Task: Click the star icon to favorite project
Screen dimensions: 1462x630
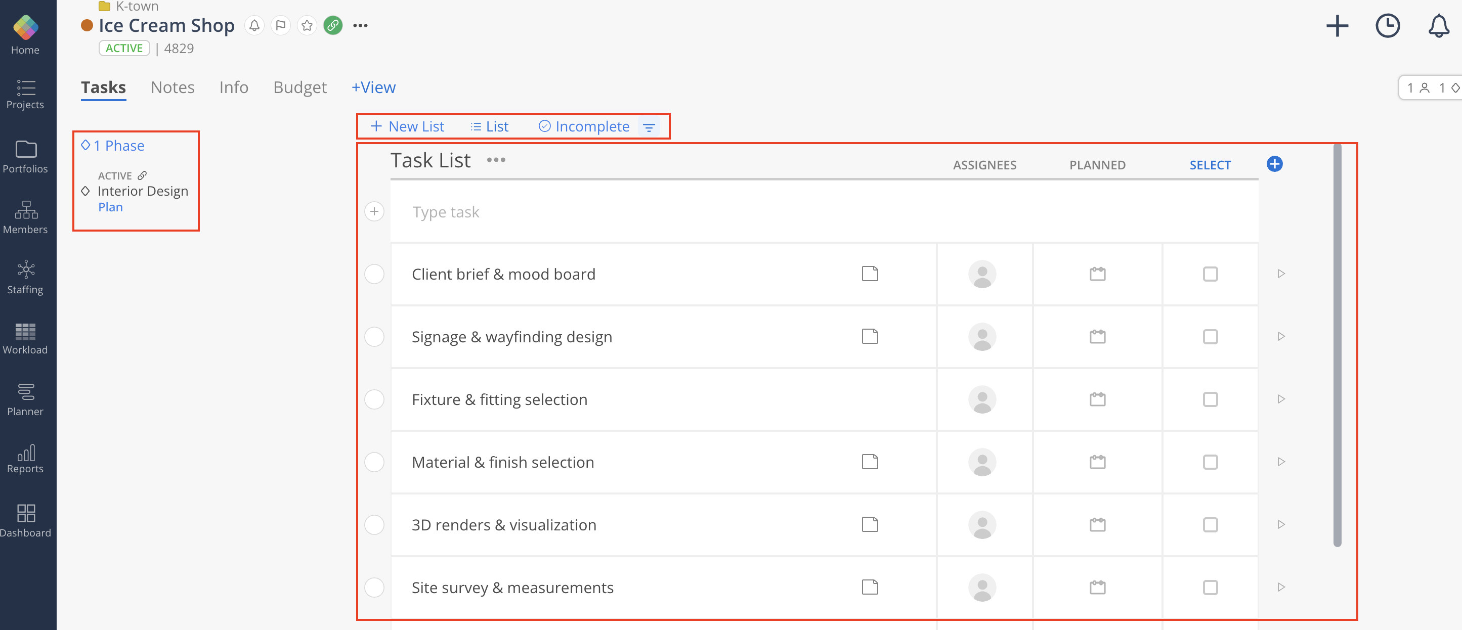Action: 307,25
